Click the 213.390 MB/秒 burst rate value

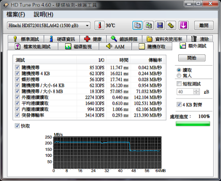pos(148,115)
